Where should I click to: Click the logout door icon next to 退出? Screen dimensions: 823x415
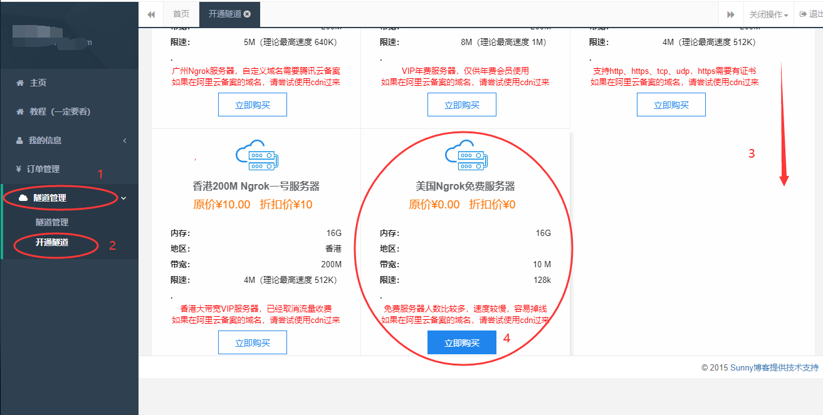pyautogui.click(x=802, y=14)
